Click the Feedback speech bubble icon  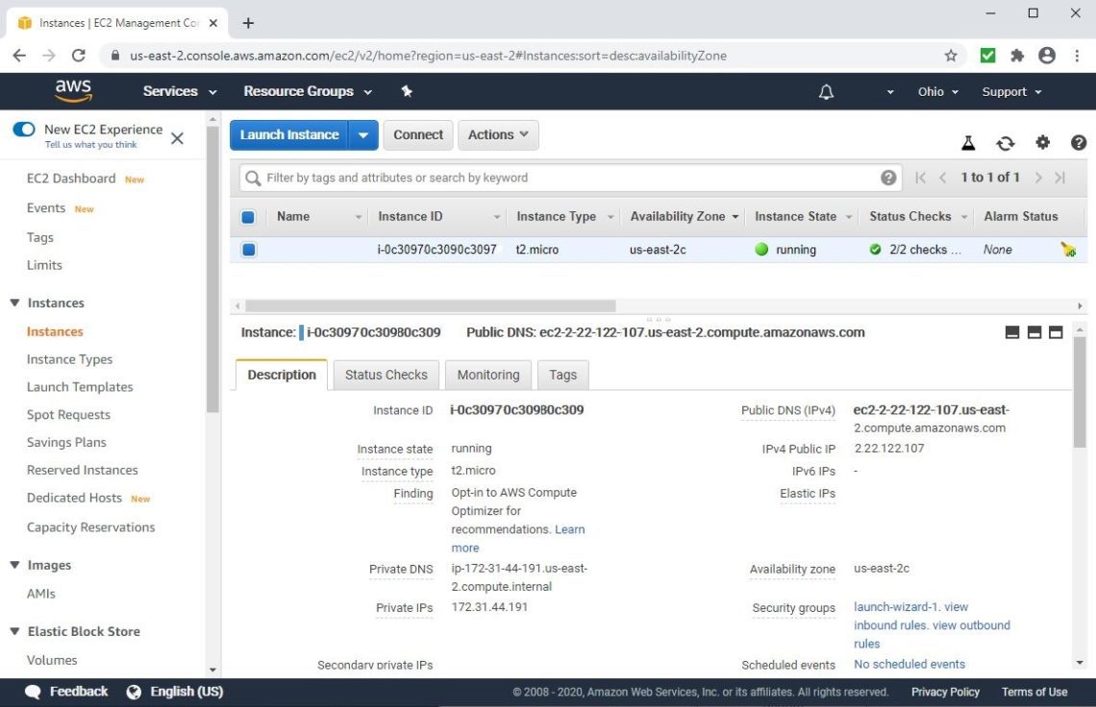pos(33,692)
